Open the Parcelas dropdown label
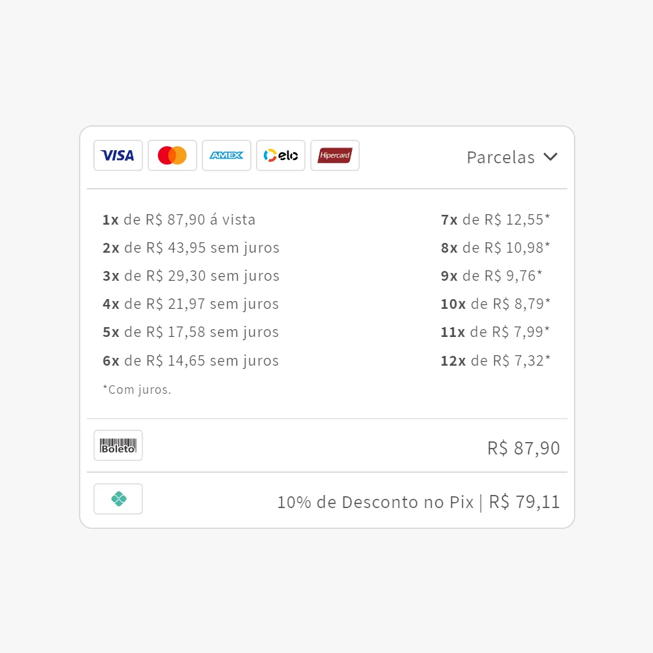Image resolution: width=653 pixels, height=653 pixels. coord(501,157)
